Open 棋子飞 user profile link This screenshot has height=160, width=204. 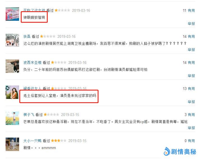point(29,115)
